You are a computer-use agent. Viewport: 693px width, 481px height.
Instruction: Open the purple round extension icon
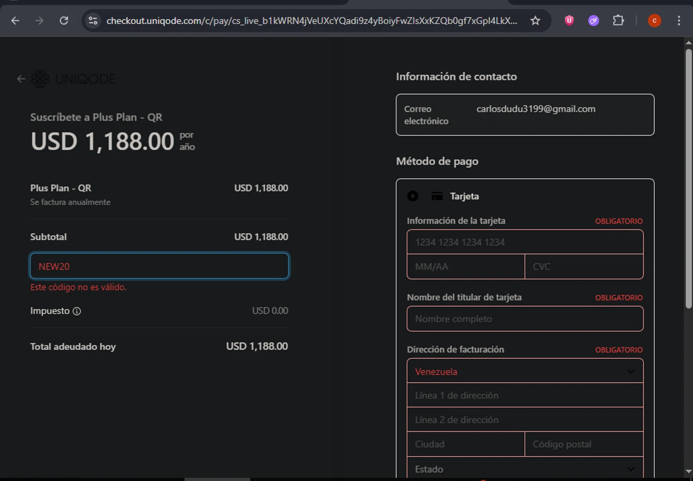point(594,20)
